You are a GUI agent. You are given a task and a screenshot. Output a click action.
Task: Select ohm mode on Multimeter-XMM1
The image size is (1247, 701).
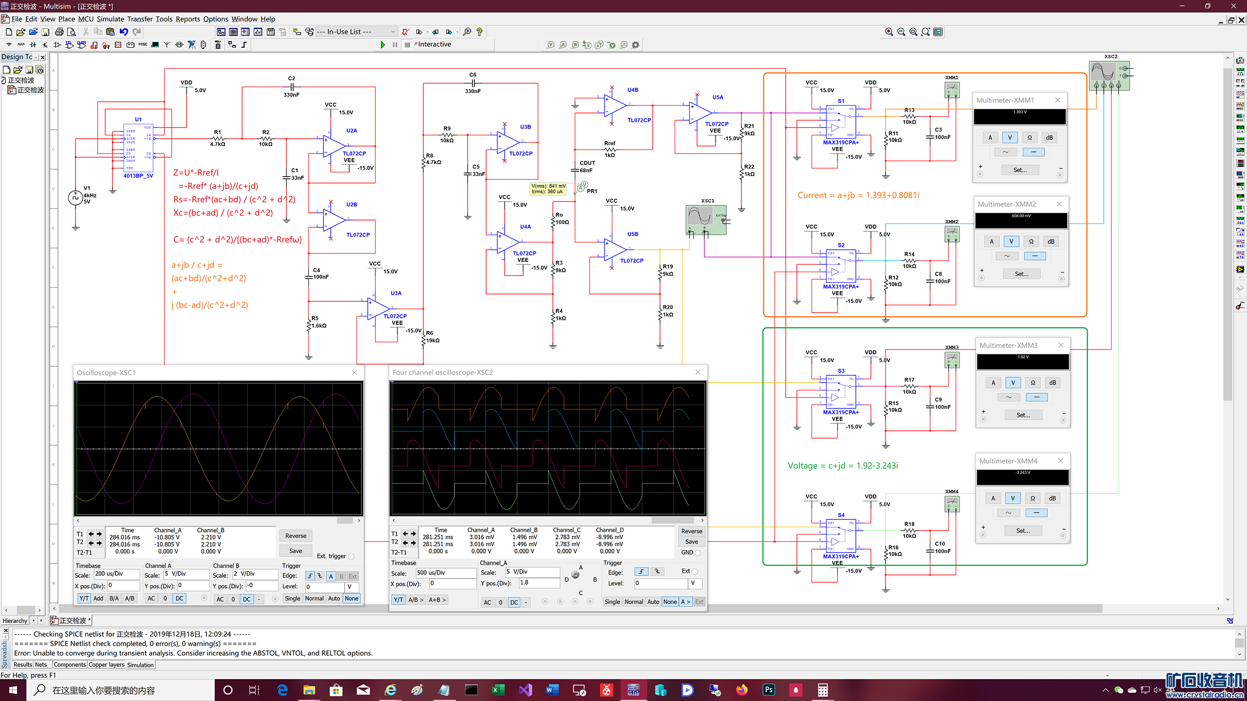coord(1029,138)
